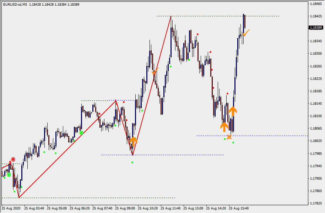This screenshot has width=325, height=213.
Task: Click the EURUSD-cd,M5 chart title text
Action: pos(15,4)
